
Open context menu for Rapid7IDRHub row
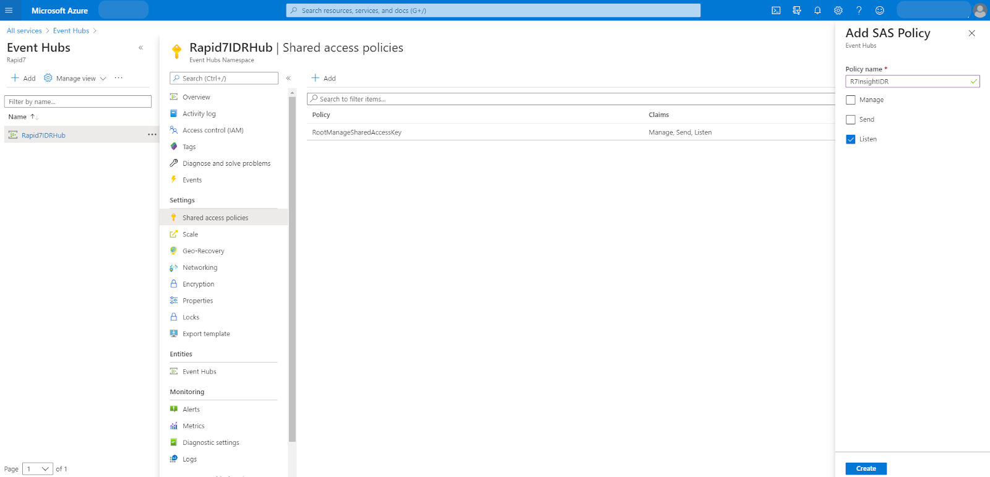[x=152, y=134]
